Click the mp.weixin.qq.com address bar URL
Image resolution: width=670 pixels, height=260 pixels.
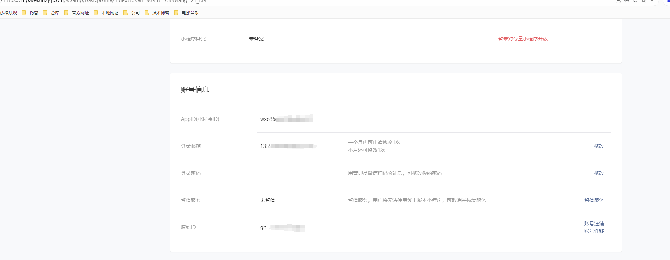click(x=106, y=1)
